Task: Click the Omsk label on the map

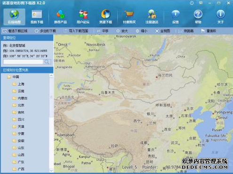Action: coord(63,45)
